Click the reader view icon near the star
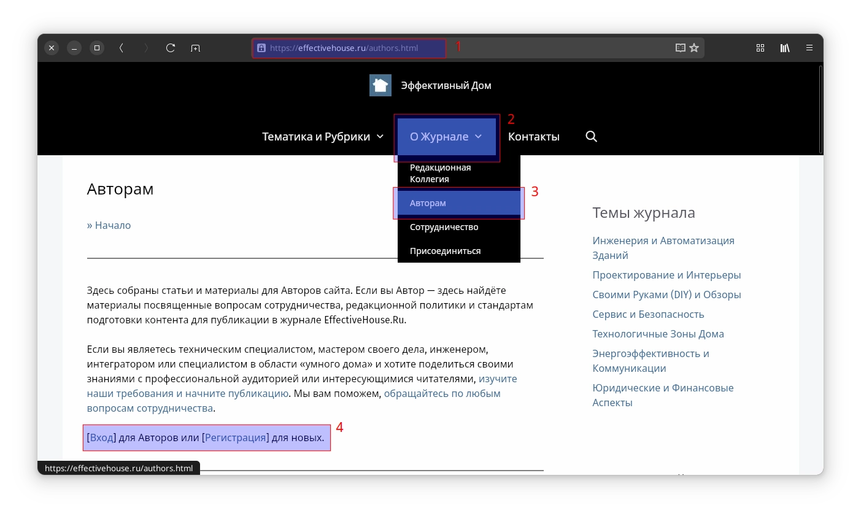This screenshot has height=516, width=861. pos(680,47)
